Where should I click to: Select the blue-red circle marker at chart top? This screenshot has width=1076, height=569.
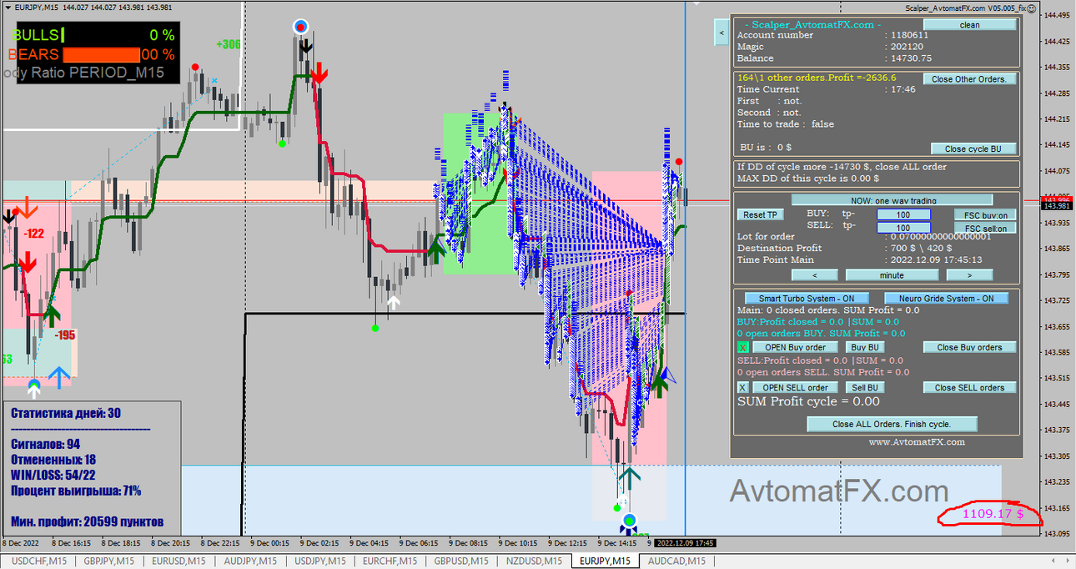301,28
